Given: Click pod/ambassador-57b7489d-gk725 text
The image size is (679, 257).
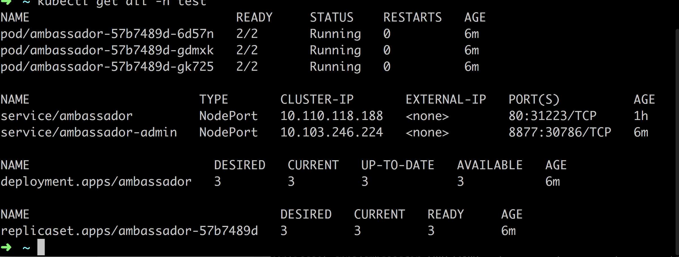Looking at the screenshot, I should click(107, 67).
